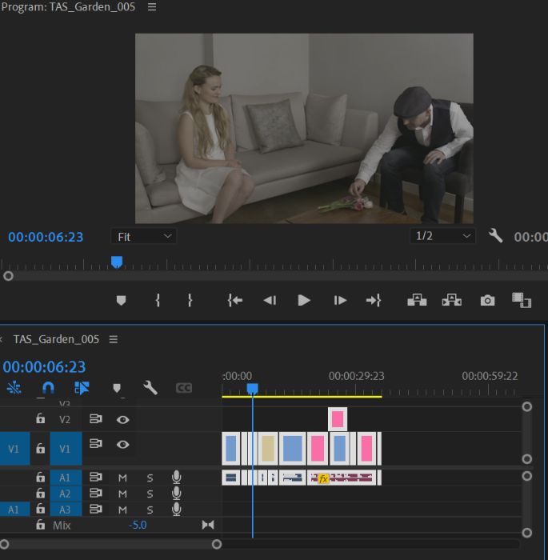Toggle the CC captions track button
Viewport: 548px width, 560px height.
[184, 388]
